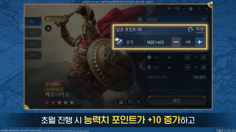236x132 pixels.
Task: Play the hero preview video button
Action: coord(48,28)
